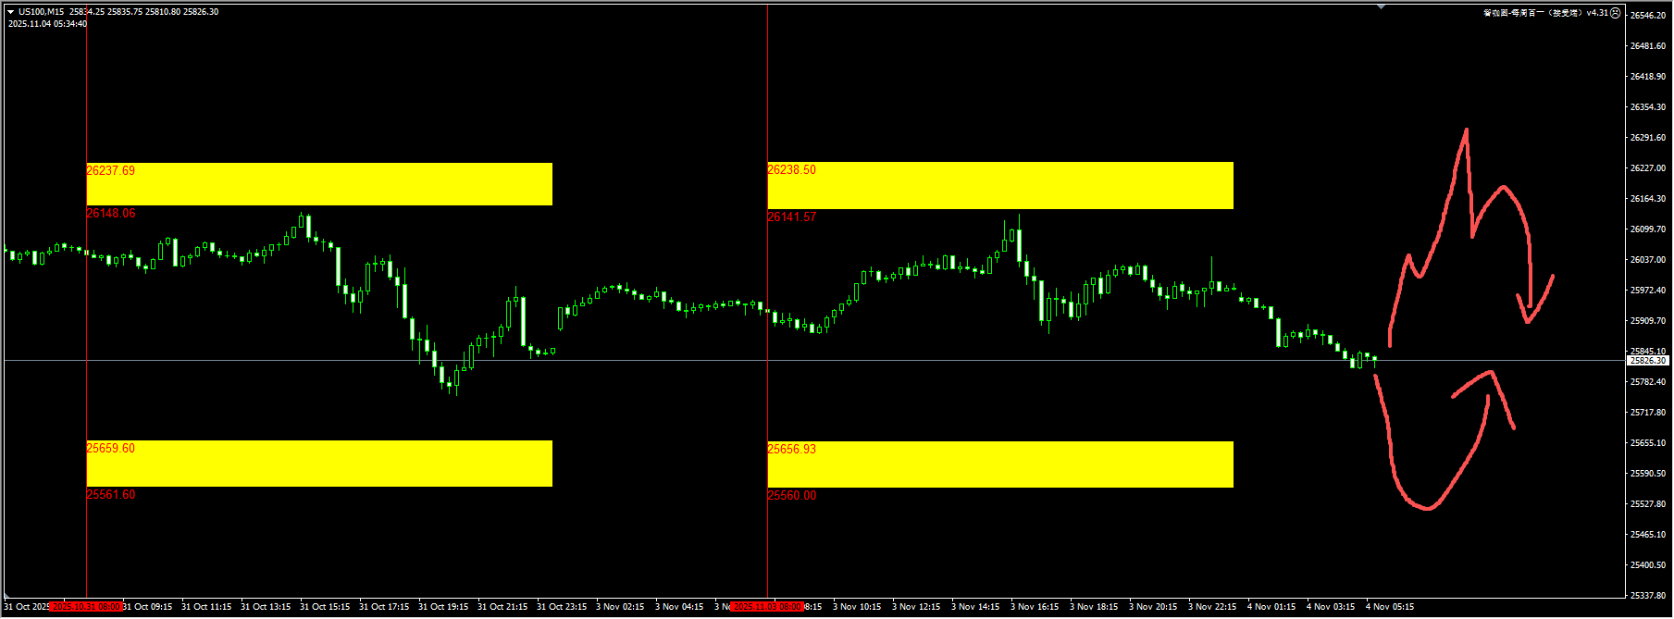Click the red price label 26148.06
The width and height of the screenshot is (1674, 619).
[x=111, y=214]
